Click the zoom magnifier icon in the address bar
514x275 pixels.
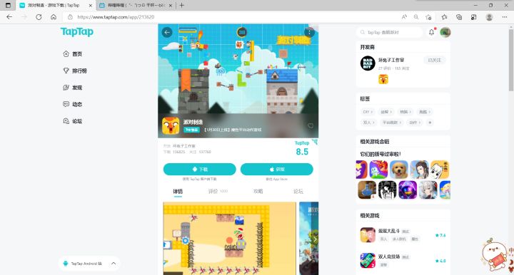416,17
